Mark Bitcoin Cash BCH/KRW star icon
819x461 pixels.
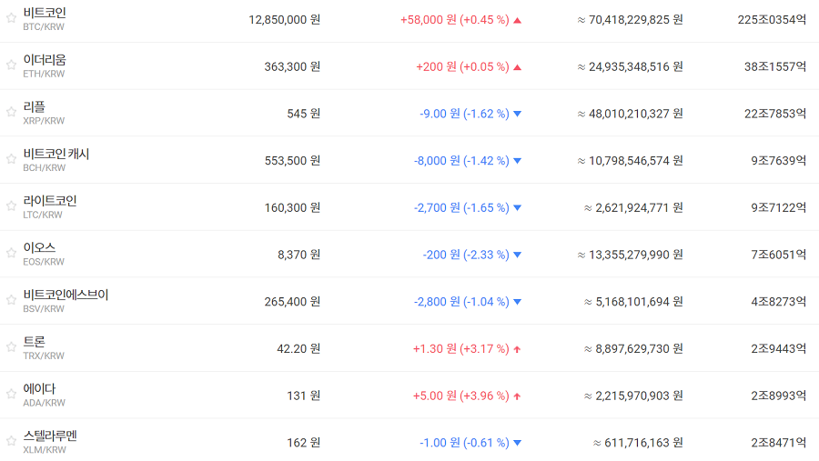[11, 160]
